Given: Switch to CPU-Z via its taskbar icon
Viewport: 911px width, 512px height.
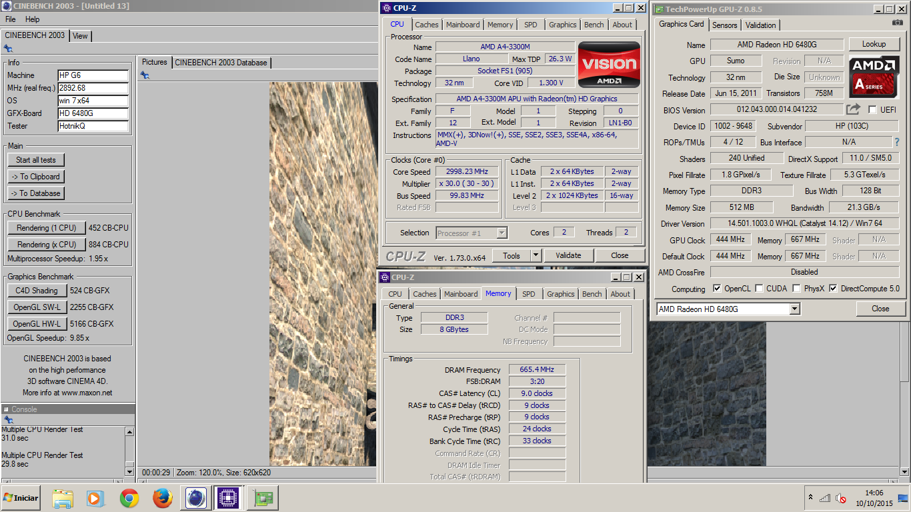Looking at the screenshot, I should (229, 498).
